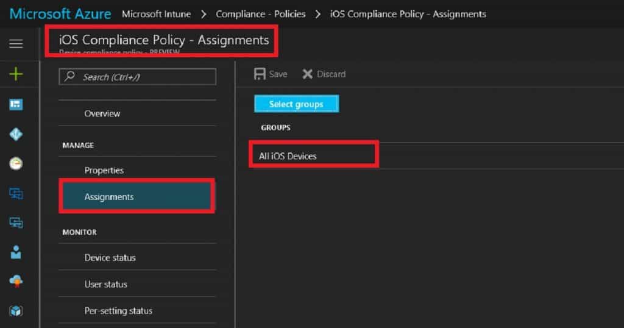Click the round clock gauge sidebar icon

coord(16,163)
